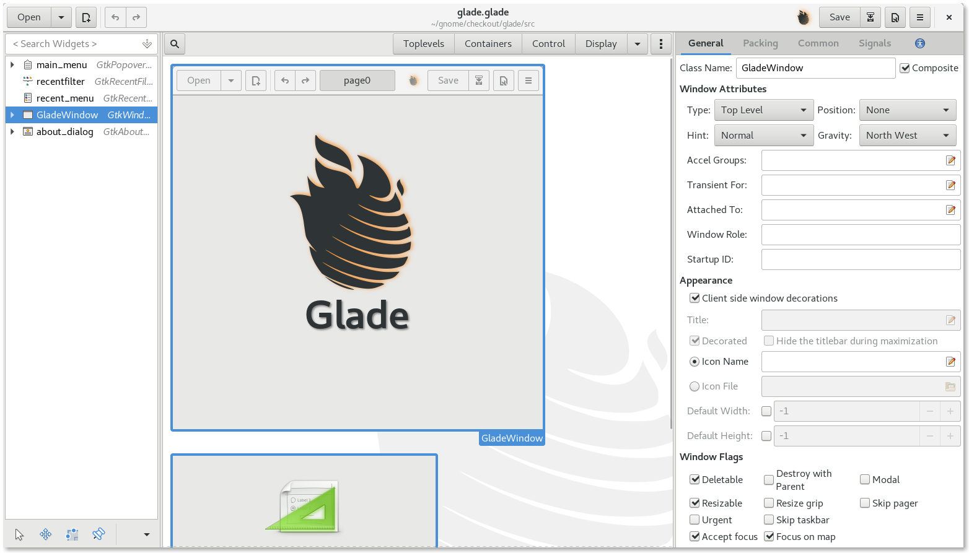Viewport: 969px width, 553px height.
Task: Open the Containers widget category
Action: [488, 43]
